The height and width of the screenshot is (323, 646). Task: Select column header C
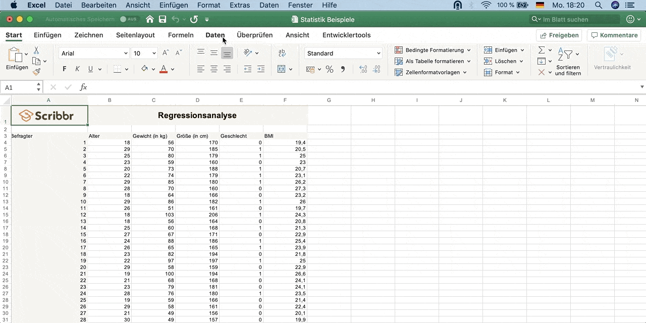(x=153, y=100)
